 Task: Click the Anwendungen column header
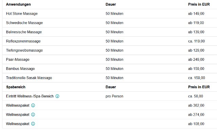(x=18, y=4)
